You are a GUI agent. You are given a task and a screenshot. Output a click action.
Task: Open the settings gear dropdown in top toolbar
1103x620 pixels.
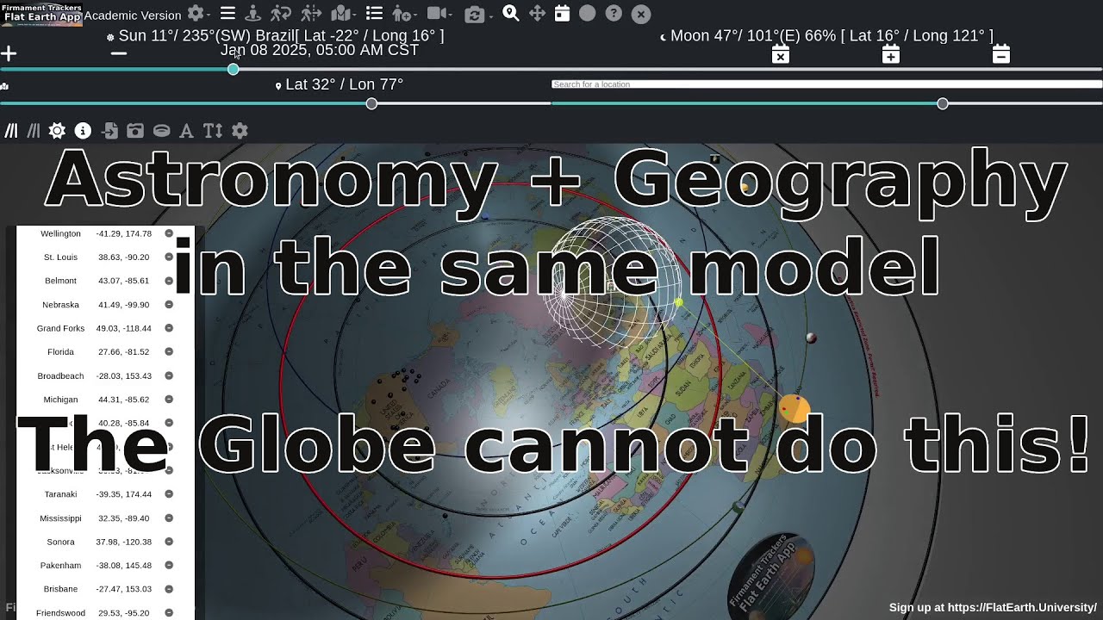pyautogui.click(x=199, y=14)
